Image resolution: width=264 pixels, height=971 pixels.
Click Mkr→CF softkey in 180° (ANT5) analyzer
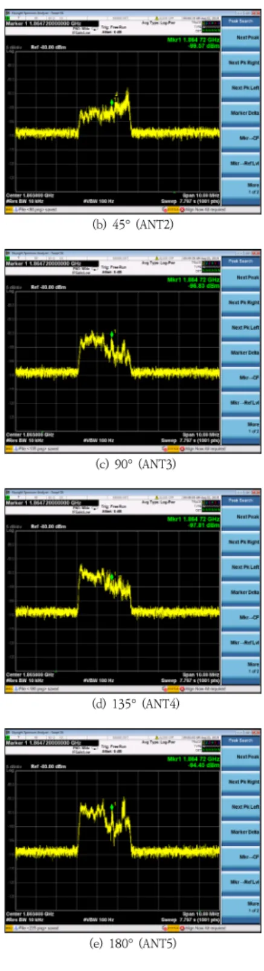pyautogui.click(x=241, y=857)
